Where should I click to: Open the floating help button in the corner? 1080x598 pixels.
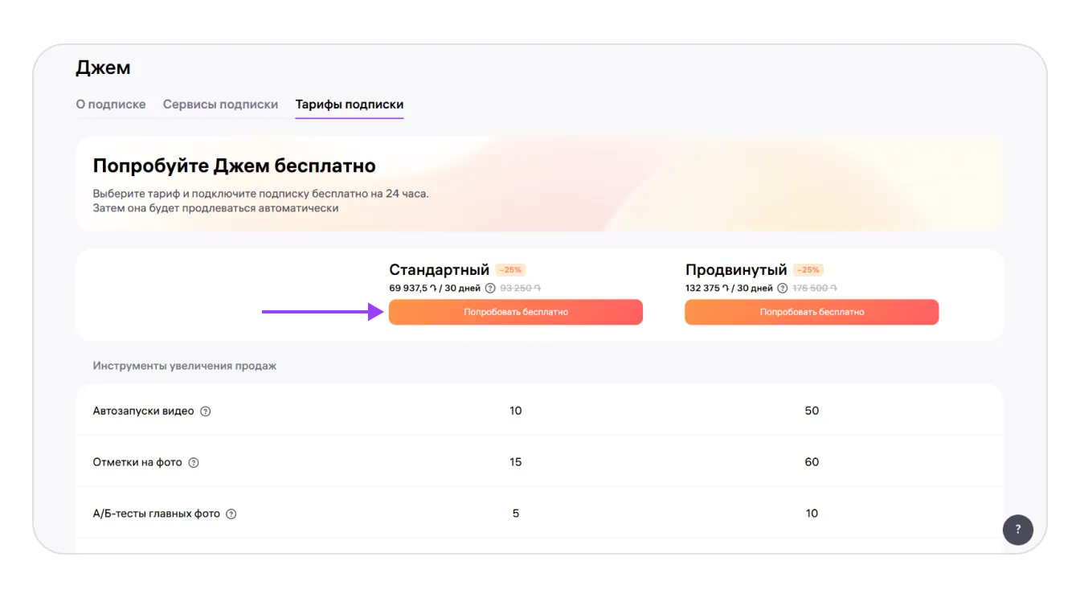(x=1017, y=529)
